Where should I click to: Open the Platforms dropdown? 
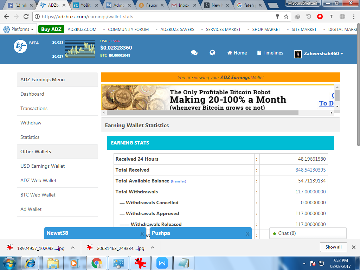pos(19,29)
